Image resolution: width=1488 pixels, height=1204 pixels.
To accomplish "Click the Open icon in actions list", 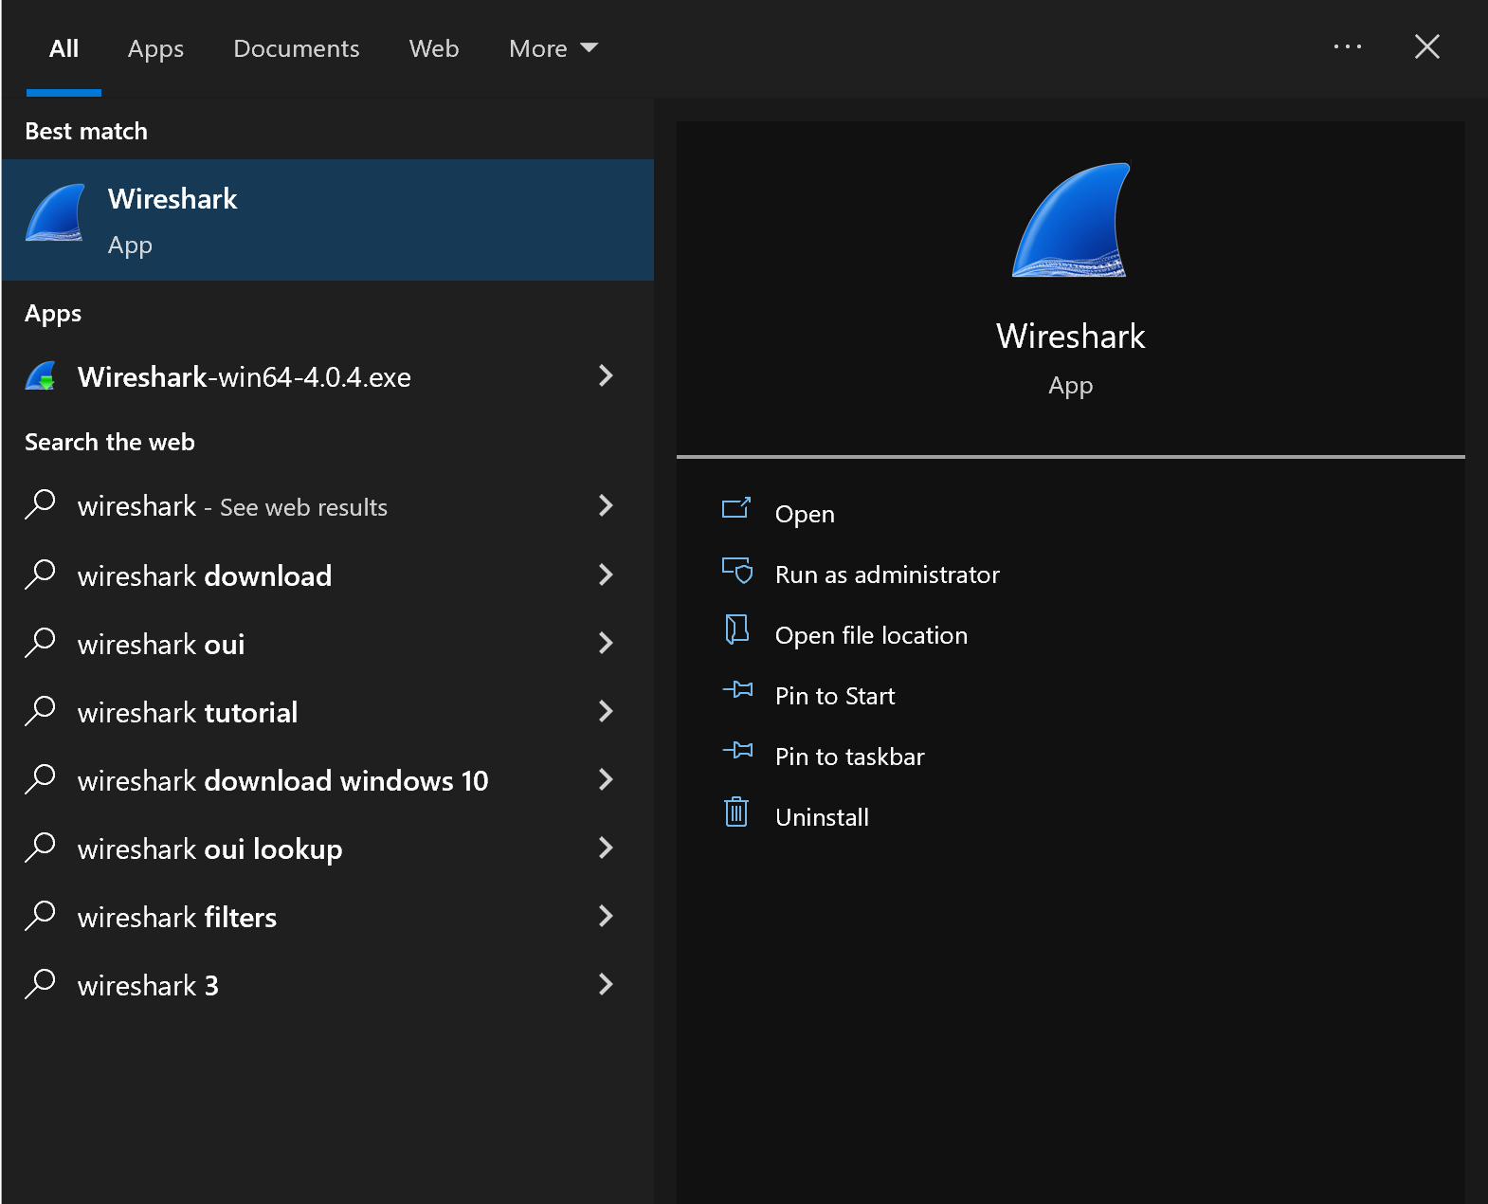I will click(736, 509).
